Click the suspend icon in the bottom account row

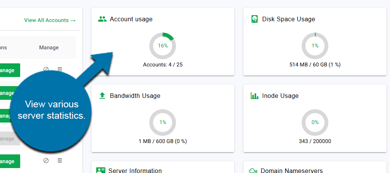pyautogui.click(x=46, y=160)
